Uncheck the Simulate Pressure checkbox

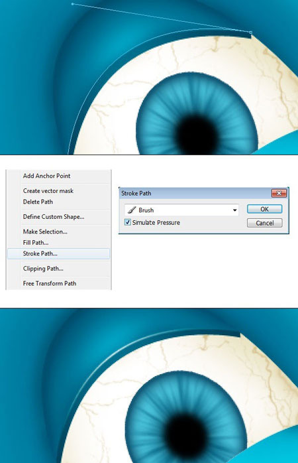pos(128,222)
